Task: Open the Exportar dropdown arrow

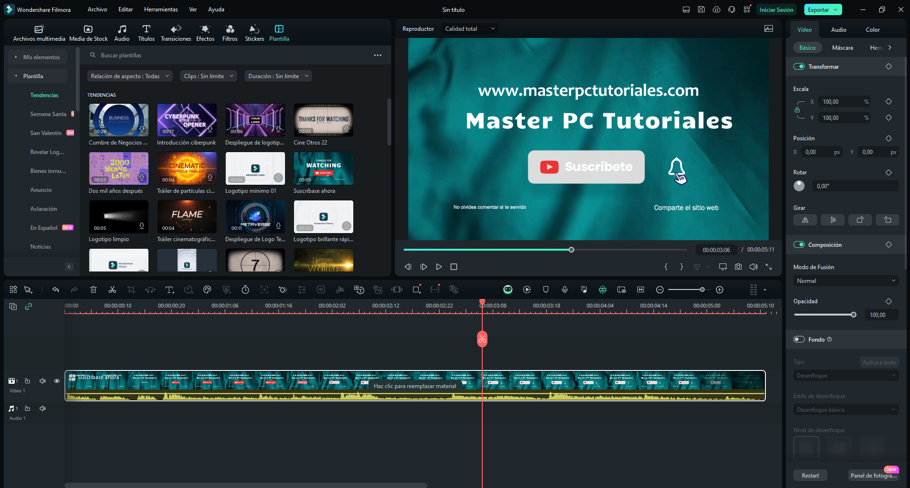Action: [836, 9]
